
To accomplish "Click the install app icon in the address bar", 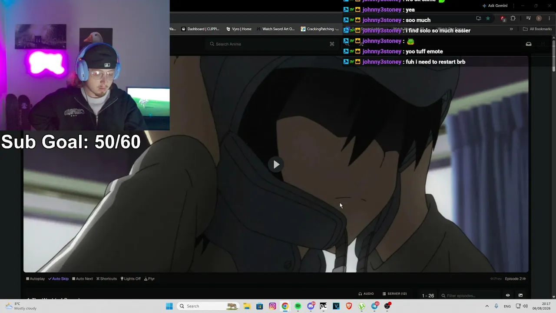I will point(478,18).
